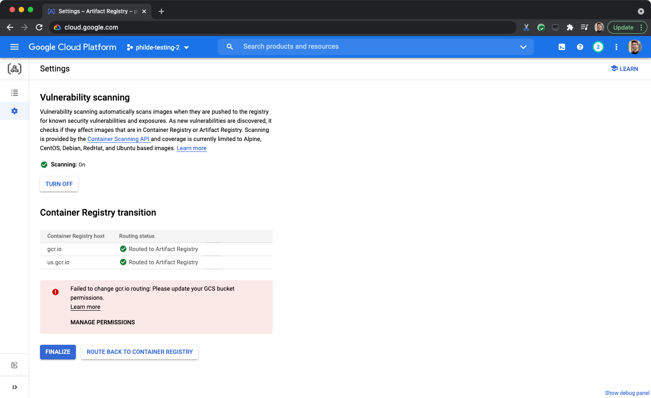This screenshot has width=651, height=398.
Task: Activate Cloud Shell icon in header
Action: click(x=562, y=47)
